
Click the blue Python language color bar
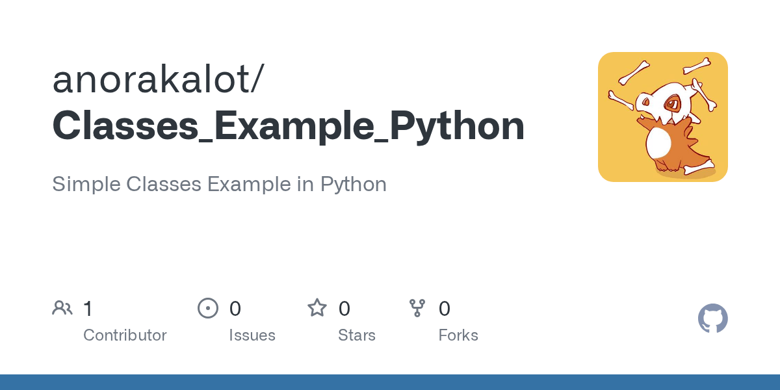(390, 382)
